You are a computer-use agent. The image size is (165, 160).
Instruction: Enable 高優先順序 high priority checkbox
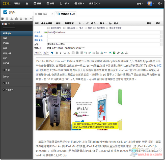[x=48, y=28]
